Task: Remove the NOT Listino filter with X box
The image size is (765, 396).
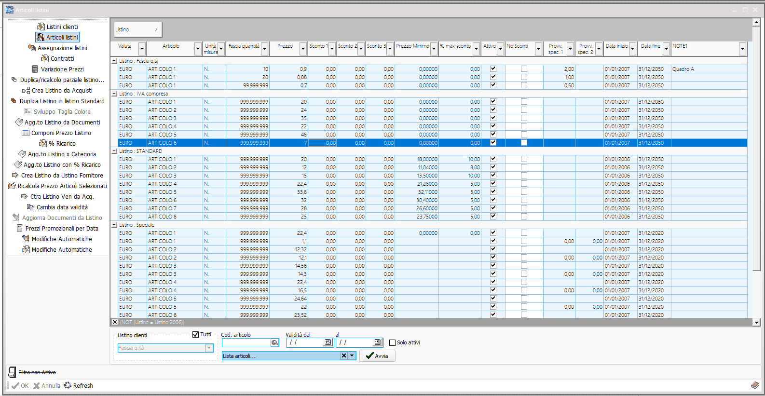Action: point(114,322)
